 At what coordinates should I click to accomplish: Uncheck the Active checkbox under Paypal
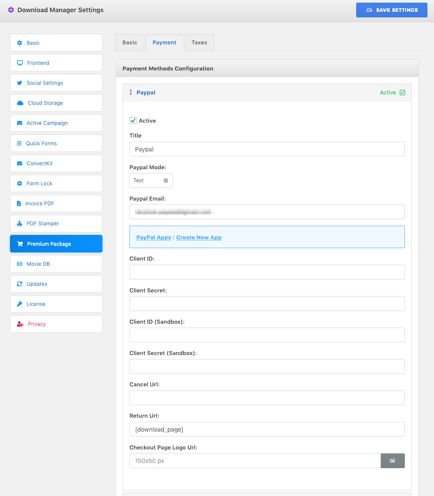[x=133, y=121]
